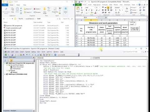This screenshot has height=112, width=150.
Task: Click Copy icon in Explorer ribbon
Action: click(x=12, y=10)
